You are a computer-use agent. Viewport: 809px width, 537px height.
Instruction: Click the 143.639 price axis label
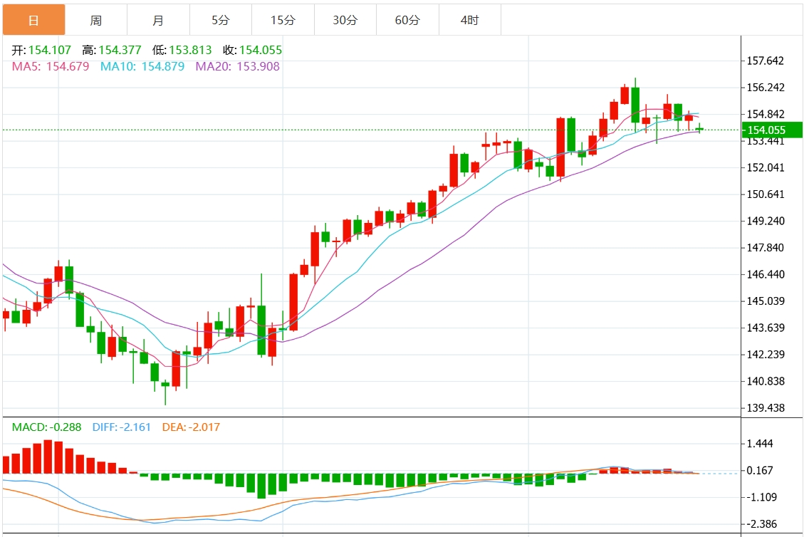[x=766, y=328]
